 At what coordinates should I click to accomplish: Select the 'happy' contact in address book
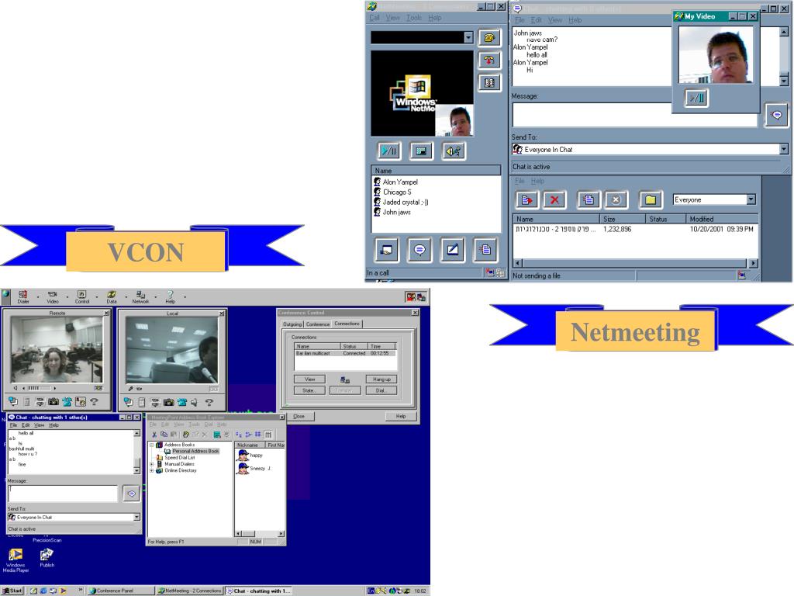click(249, 455)
